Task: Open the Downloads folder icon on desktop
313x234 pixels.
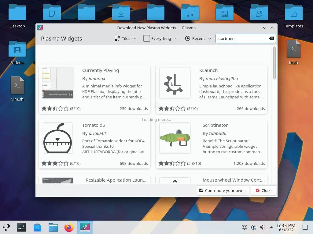Action: (x=121, y=12)
